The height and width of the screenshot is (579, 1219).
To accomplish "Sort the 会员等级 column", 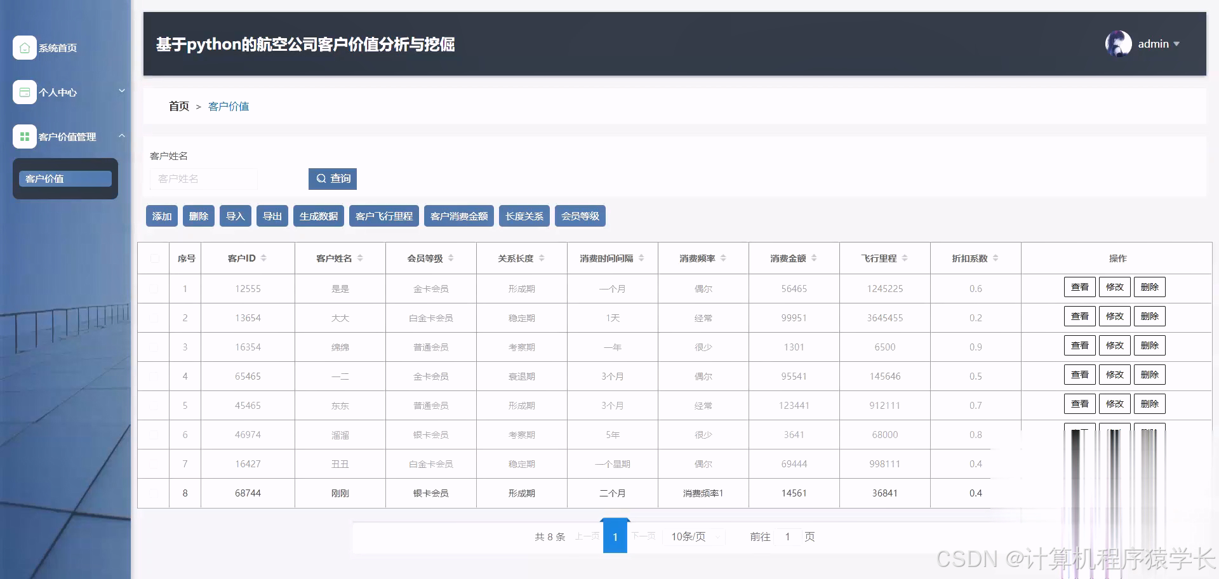I will click(450, 258).
